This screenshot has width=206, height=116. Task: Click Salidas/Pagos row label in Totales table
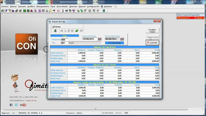tap(59, 93)
